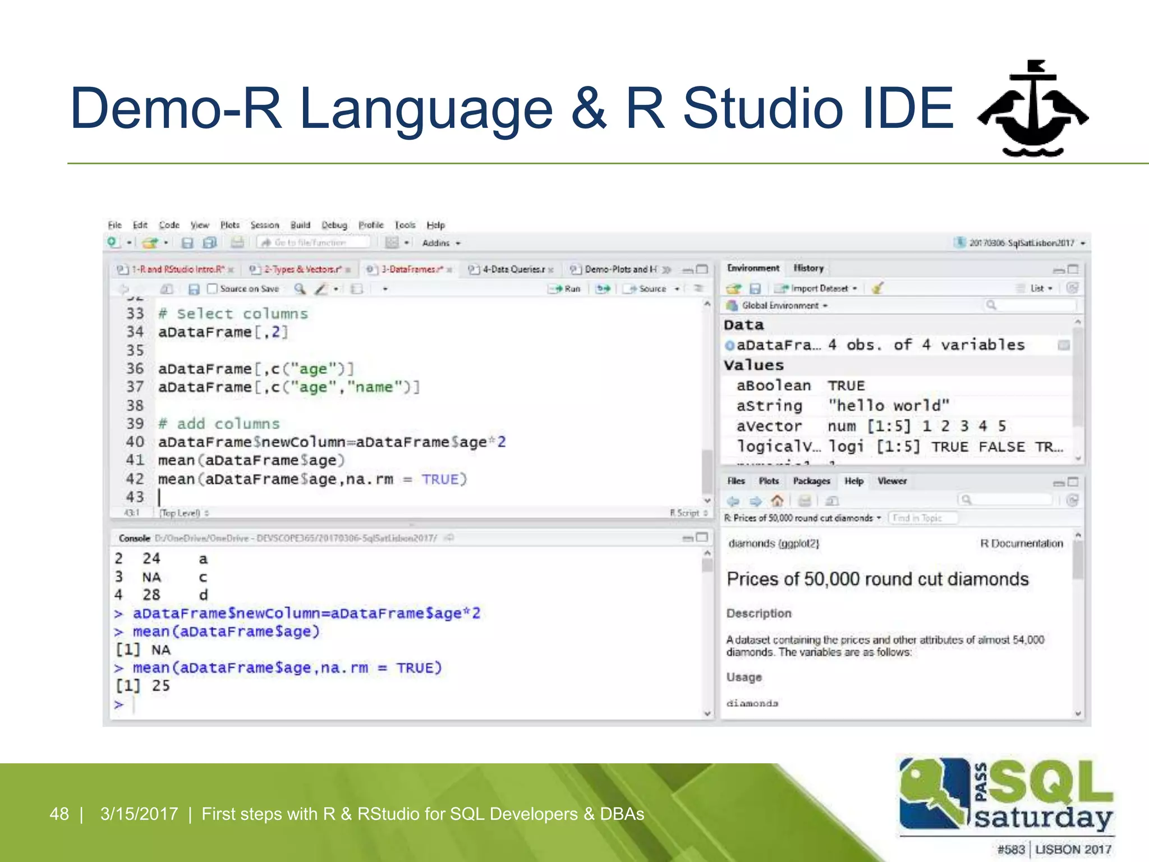Click the source editor vertical scrollbar

[x=707, y=401]
